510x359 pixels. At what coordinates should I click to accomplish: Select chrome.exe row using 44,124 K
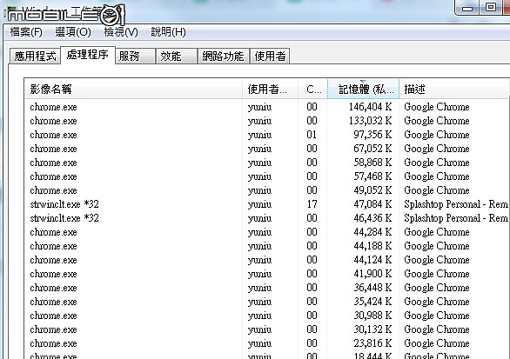(x=266, y=260)
